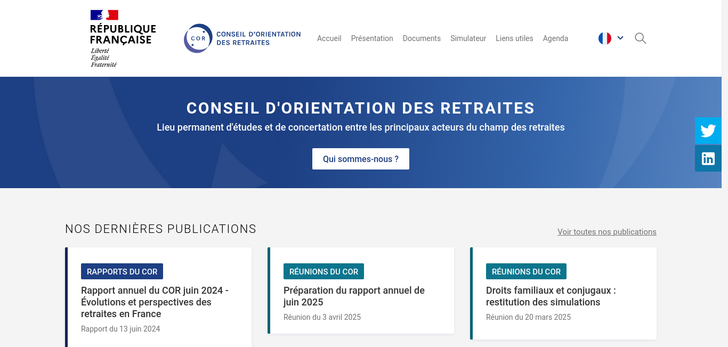The width and height of the screenshot is (728, 347).
Task: Click the Conseil d'orientation des retraites logo text
Action: 258,38
